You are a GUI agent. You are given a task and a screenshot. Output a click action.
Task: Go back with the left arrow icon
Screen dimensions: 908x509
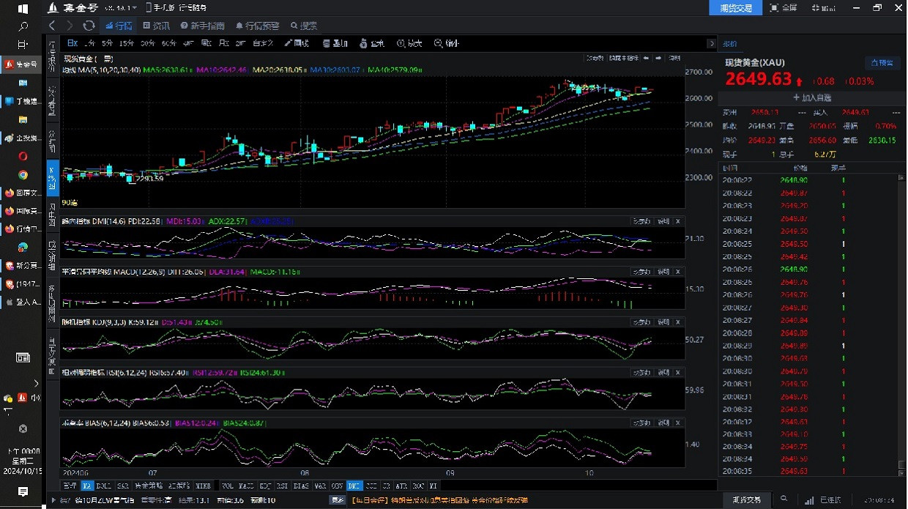(52, 26)
